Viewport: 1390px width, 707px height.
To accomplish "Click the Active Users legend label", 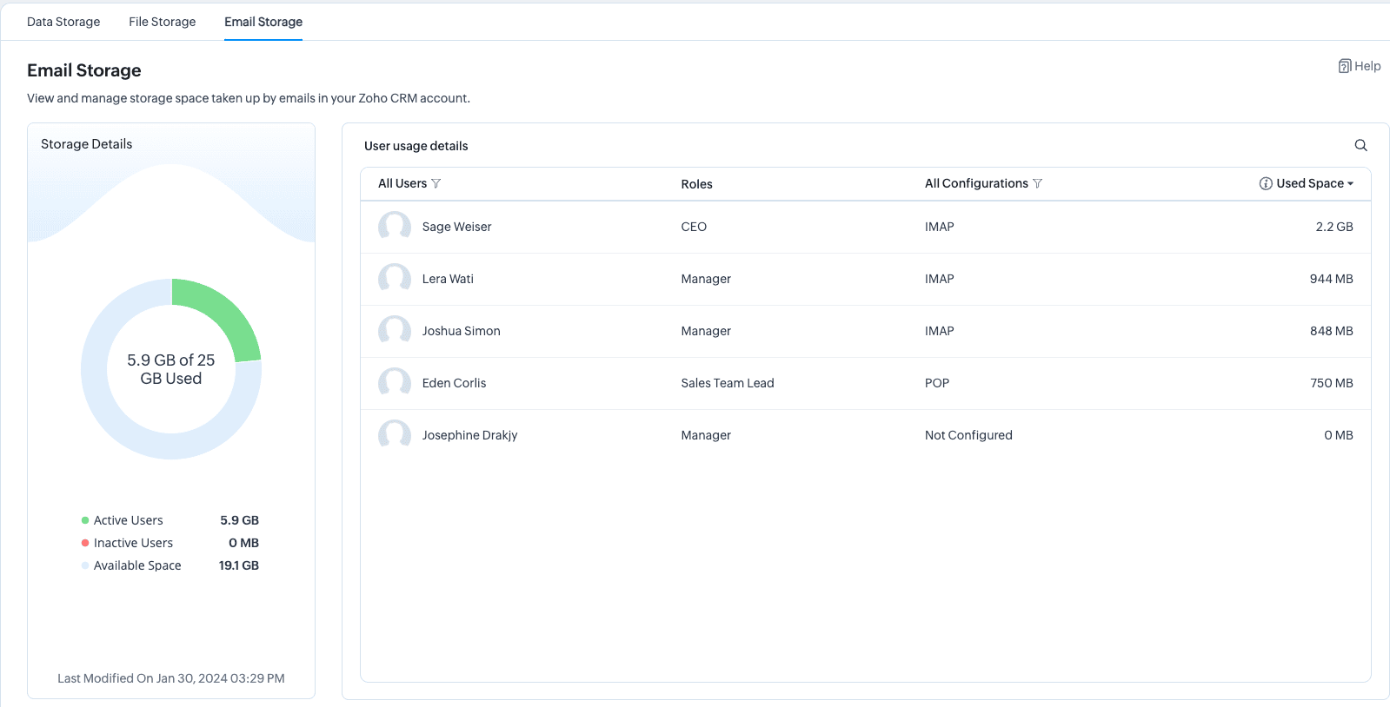I will pyautogui.click(x=128, y=520).
